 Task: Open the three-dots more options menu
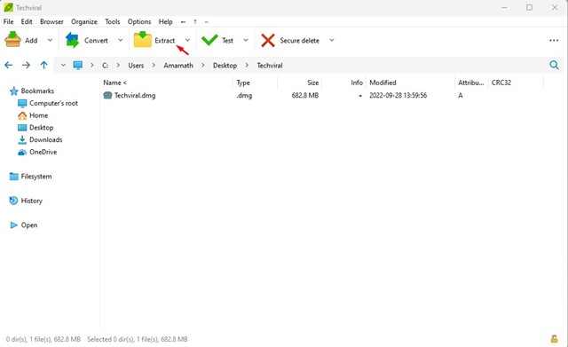(554, 40)
